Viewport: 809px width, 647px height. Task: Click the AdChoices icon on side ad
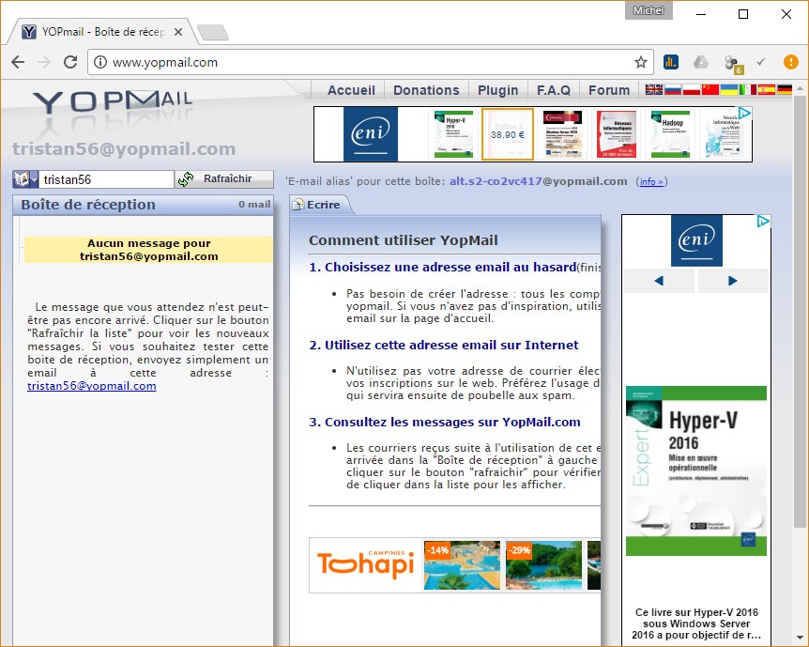point(763,222)
